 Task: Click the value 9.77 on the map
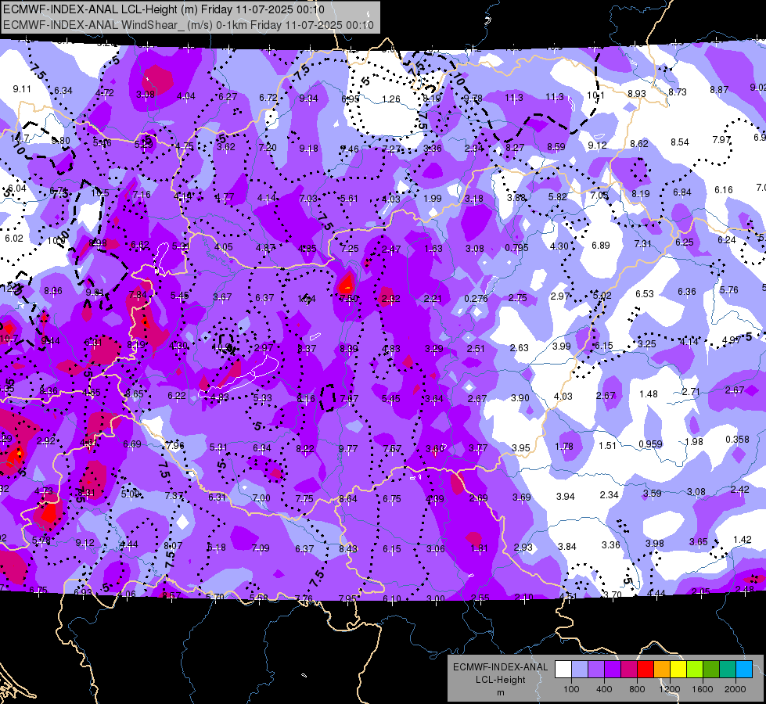click(x=348, y=449)
